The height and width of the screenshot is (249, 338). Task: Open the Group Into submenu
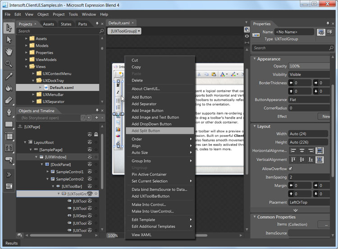(160, 161)
